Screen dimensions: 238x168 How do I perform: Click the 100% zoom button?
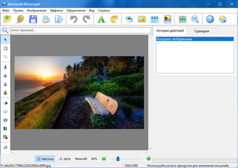pos(64,159)
